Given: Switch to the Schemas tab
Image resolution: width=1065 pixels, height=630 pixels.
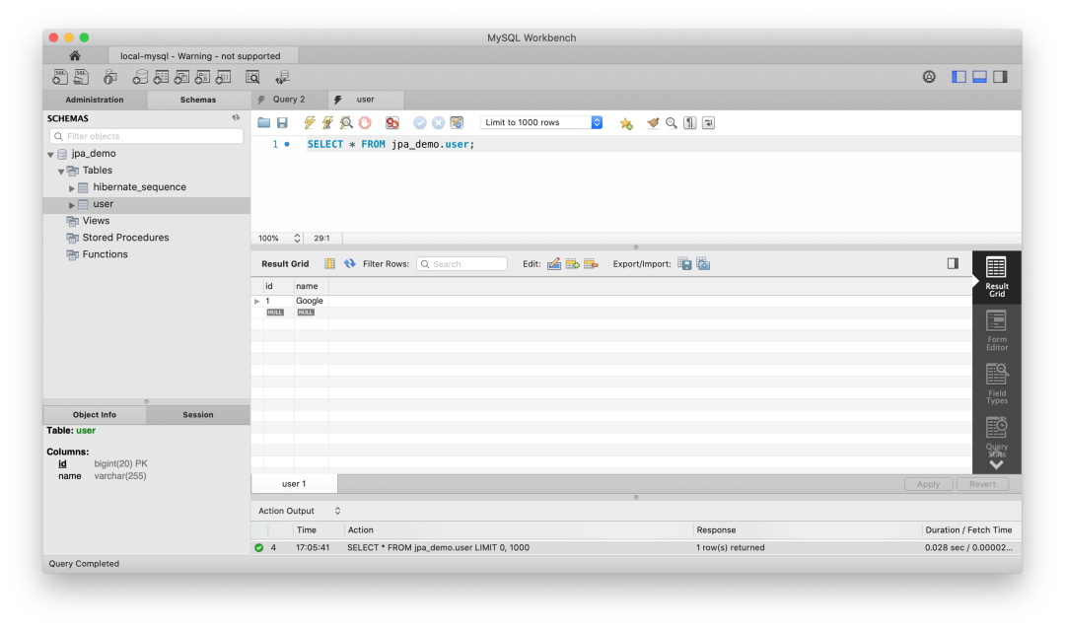Looking at the screenshot, I should pos(197,100).
